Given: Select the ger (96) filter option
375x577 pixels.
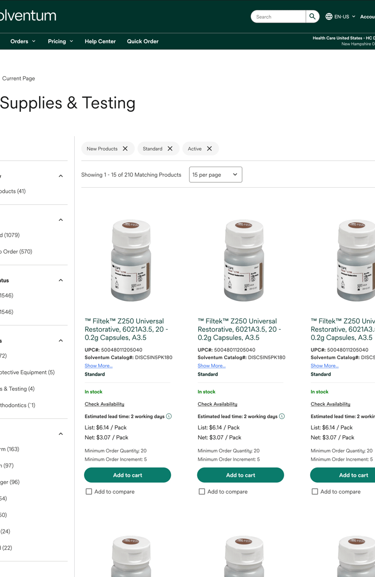Looking at the screenshot, I should coord(10,482).
